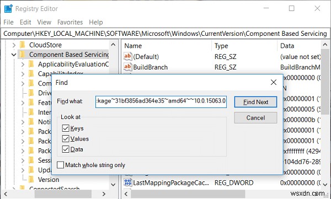The height and width of the screenshot is (199, 331).
Task: Select the Version tree item
Action: coord(49,180)
